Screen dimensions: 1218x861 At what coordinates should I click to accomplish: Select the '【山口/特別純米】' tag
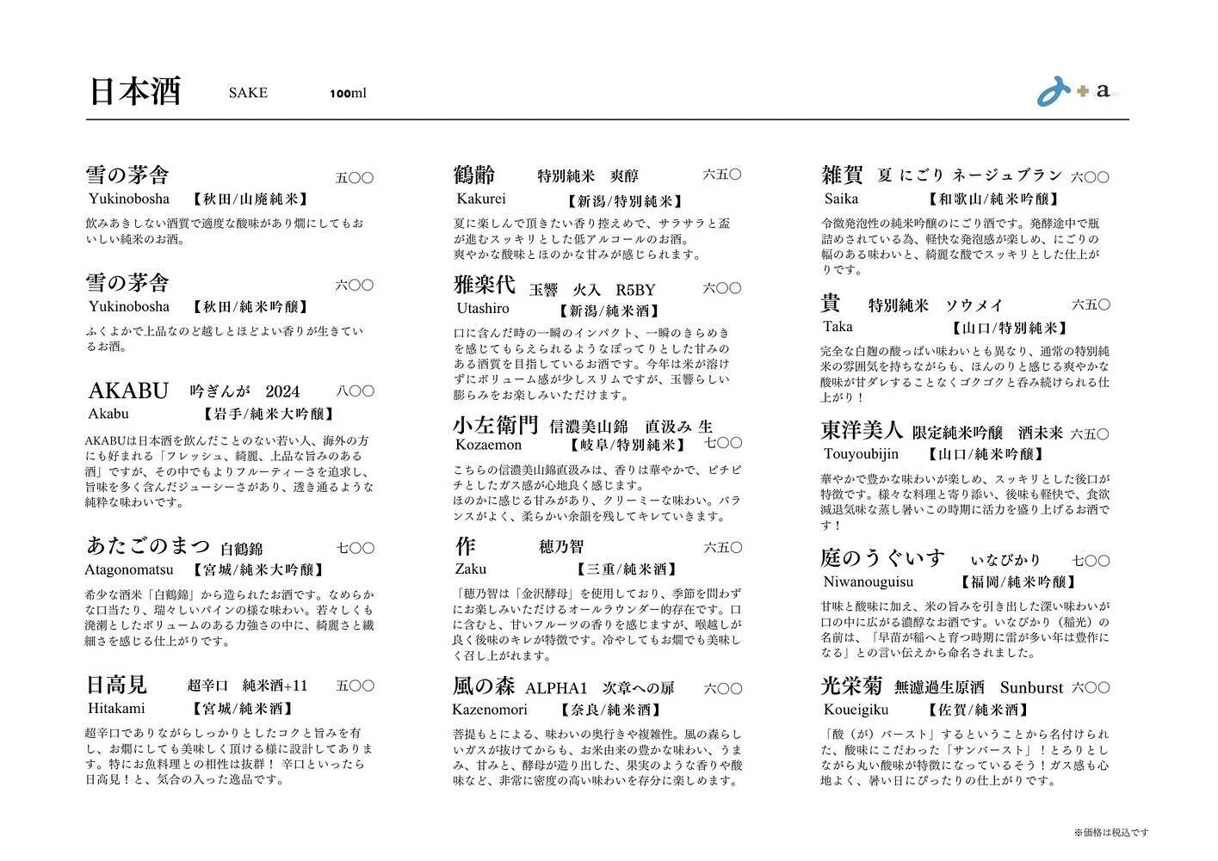coord(1009,328)
